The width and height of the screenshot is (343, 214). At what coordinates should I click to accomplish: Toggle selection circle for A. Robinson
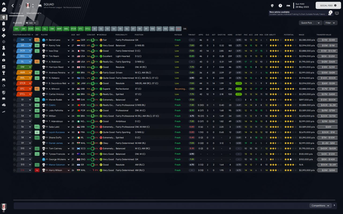14,62
